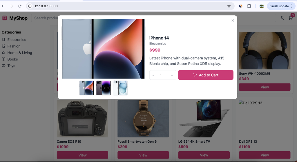Click the browser back arrow
Image resolution: width=297 pixels, height=162 pixels.
tap(3, 6)
